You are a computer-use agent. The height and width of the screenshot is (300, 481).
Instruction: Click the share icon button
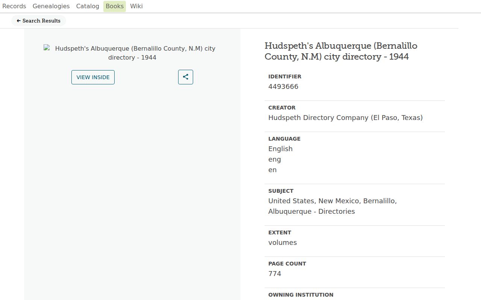tap(186, 77)
